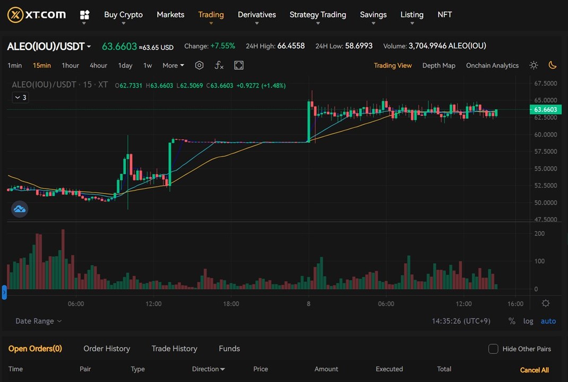Click the 18:00 time axis label
This screenshot has width=568, height=382.
tap(231, 304)
